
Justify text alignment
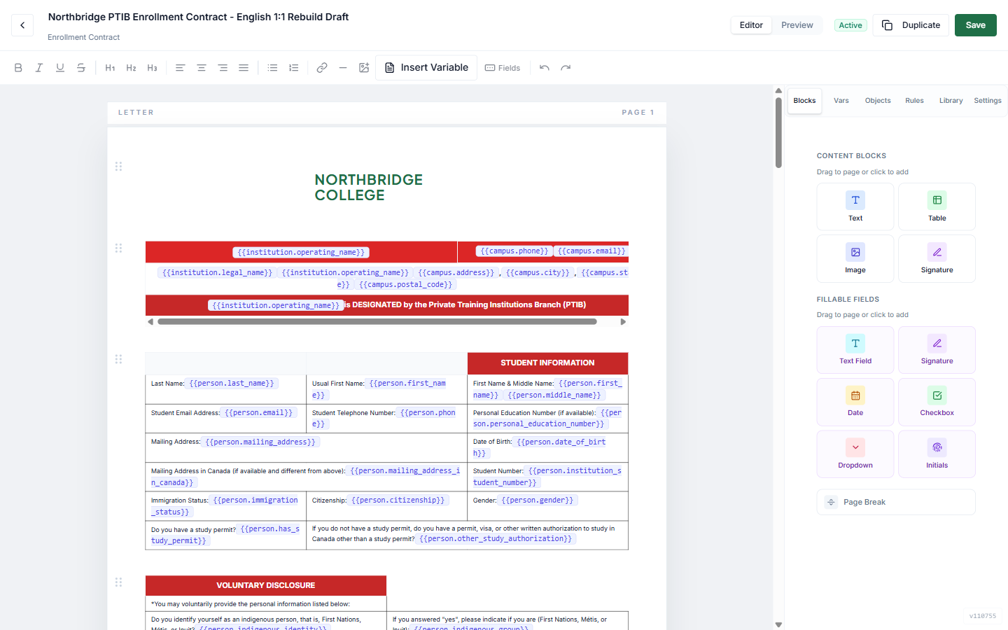244,68
